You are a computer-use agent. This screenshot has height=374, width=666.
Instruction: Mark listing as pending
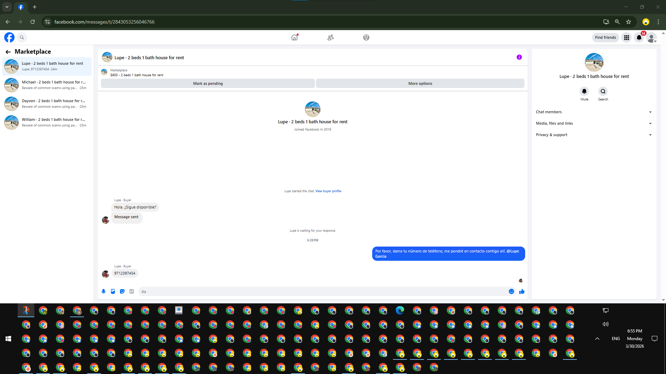pos(208,83)
